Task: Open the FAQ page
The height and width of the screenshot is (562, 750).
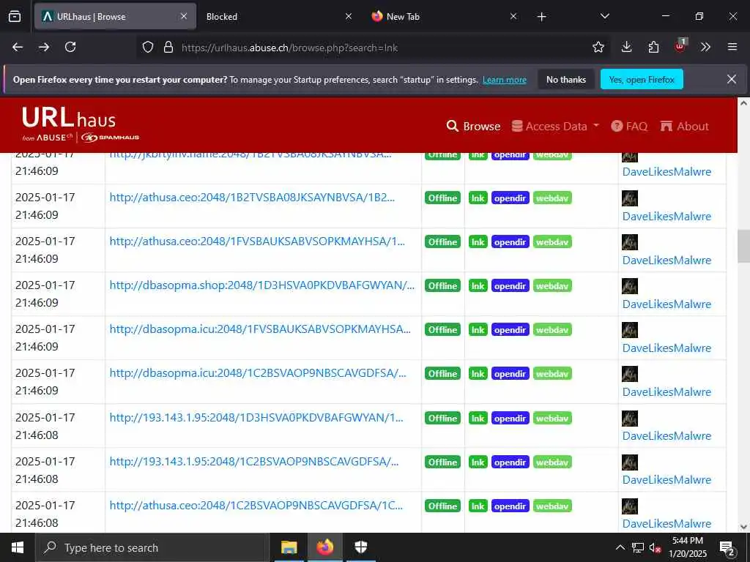Action: [x=629, y=126]
